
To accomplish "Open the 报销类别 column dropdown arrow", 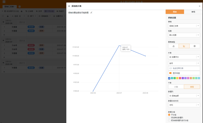I will (x=50, y=16).
